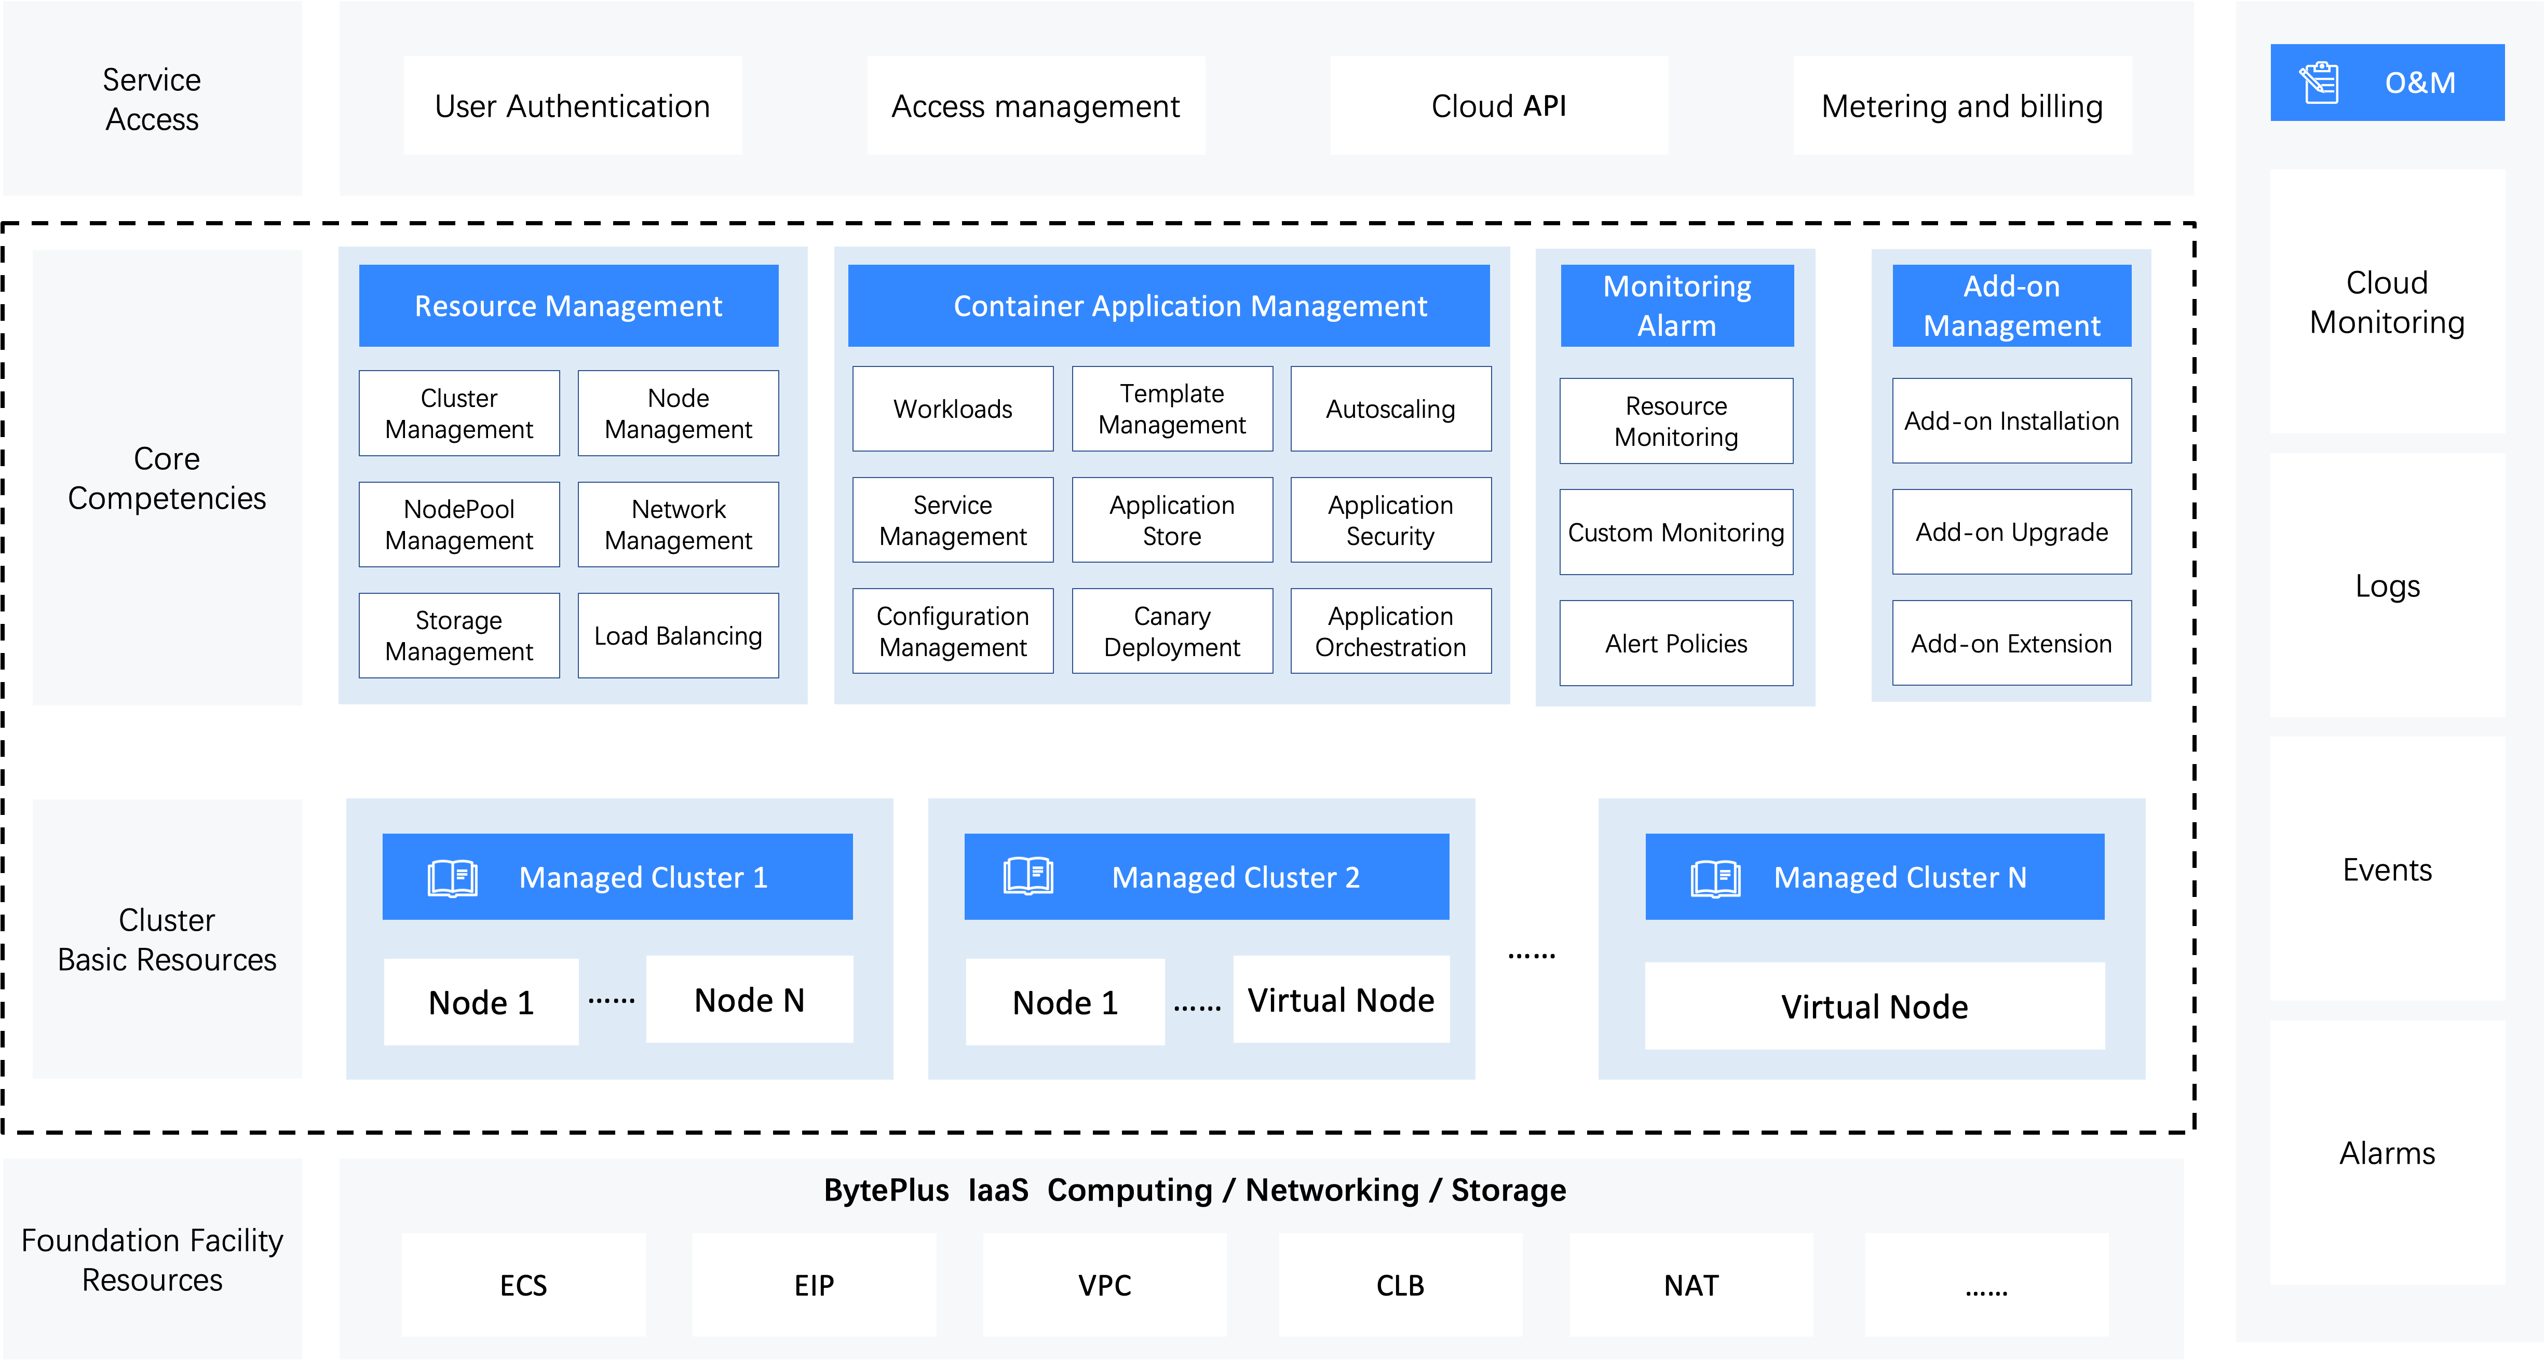Open the Alarms panel
Image resolution: width=2545 pixels, height=1361 pixels.
click(2387, 1153)
